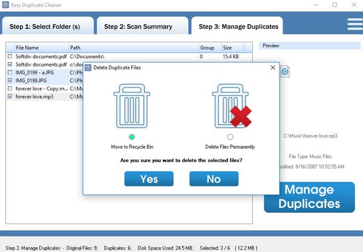
Task: Sort by File Name column header
Action: point(41,48)
